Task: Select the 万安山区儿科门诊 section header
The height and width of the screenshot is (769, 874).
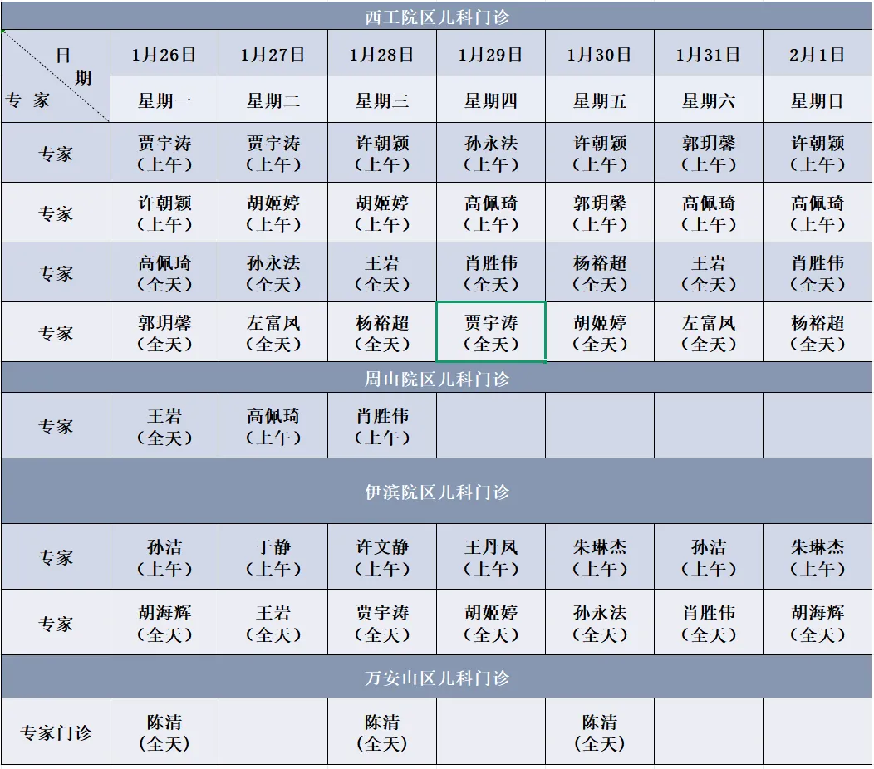Action: tap(437, 678)
